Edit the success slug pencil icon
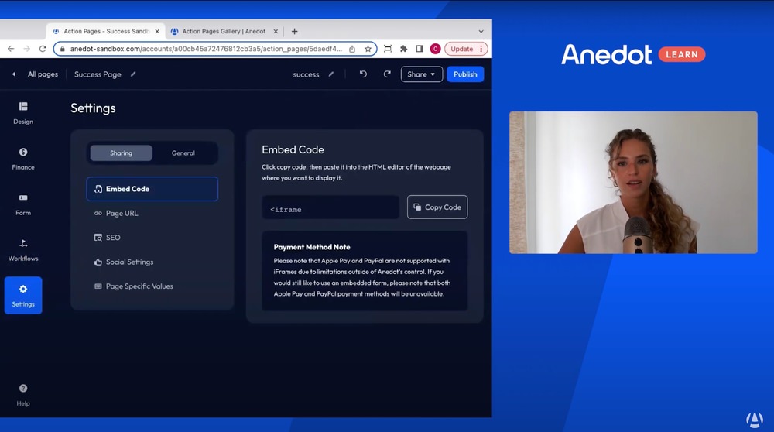The image size is (774, 432). pyautogui.click(x=331, y=74)
